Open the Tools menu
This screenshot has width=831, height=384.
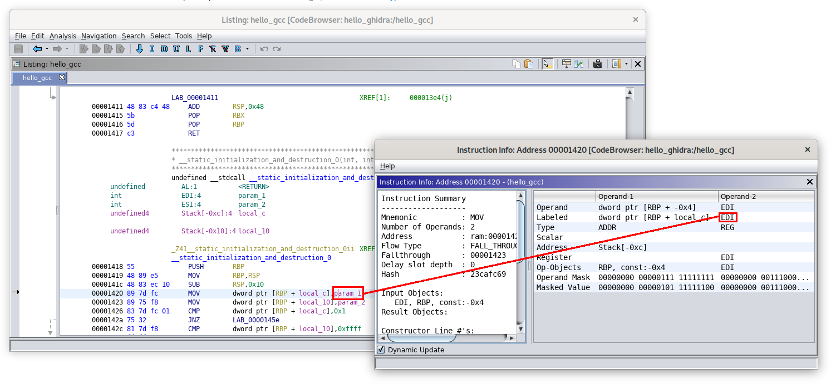click(x=184, y=36)
